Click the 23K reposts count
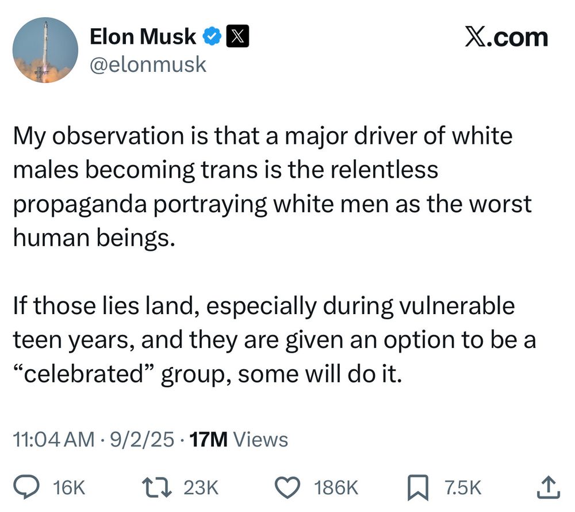The image size is (575, 512). point(201,488)
